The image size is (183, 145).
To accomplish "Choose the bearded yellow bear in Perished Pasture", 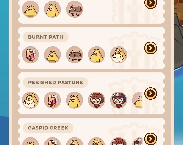I will (x=30, y=100).
